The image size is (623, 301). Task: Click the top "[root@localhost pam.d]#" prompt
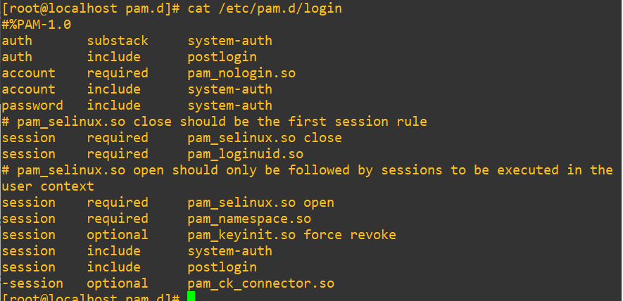91,8
